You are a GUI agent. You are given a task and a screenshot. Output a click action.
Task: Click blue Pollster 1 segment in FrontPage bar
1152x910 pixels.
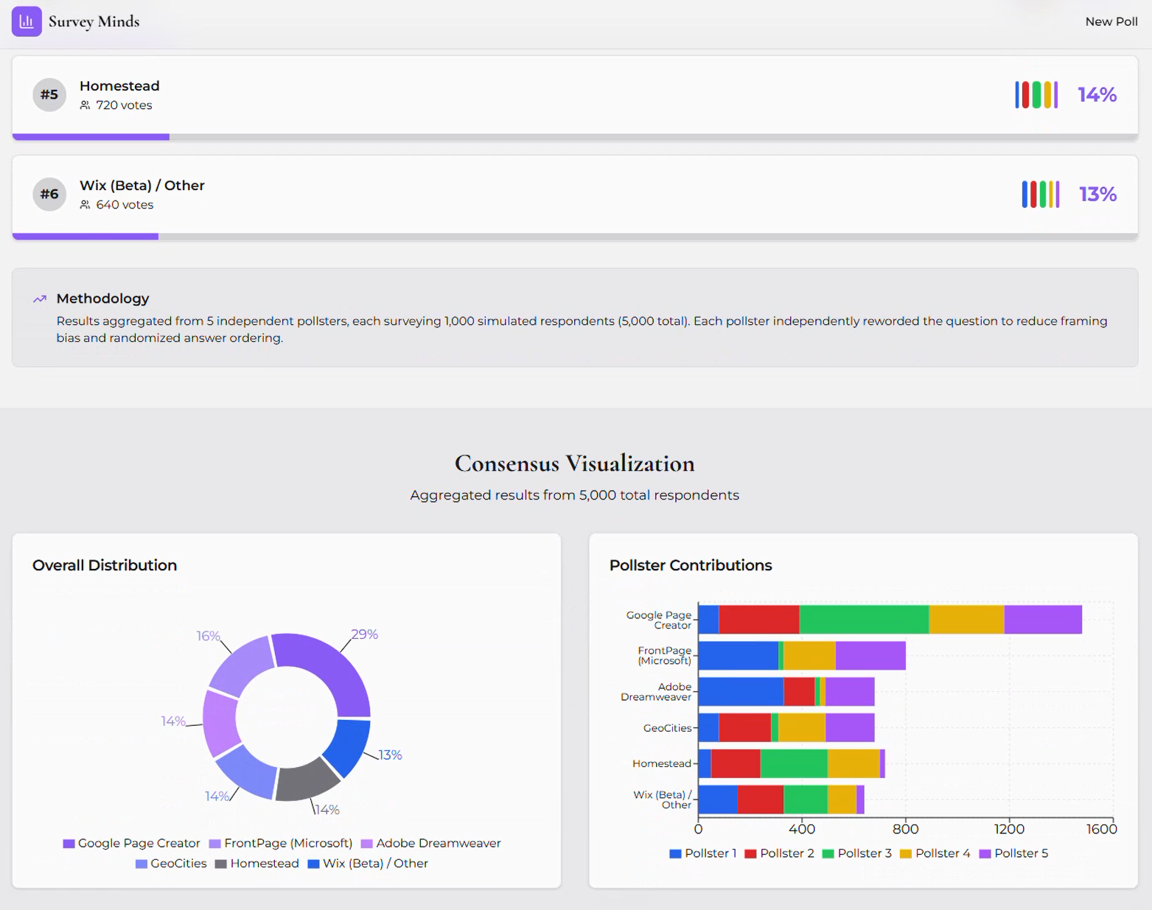[x=739, y=656]
